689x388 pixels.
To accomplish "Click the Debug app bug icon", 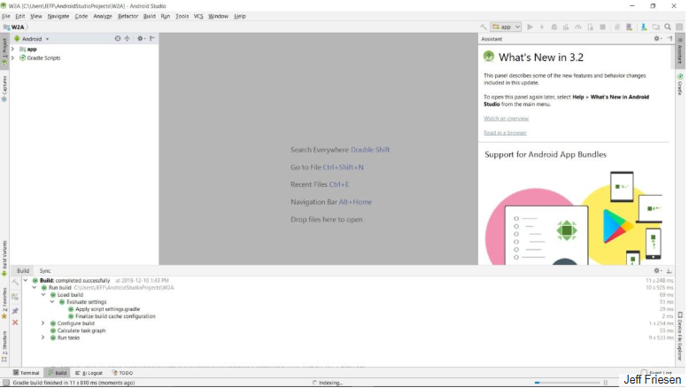I will pyautogui.click(x=554, y=27).
